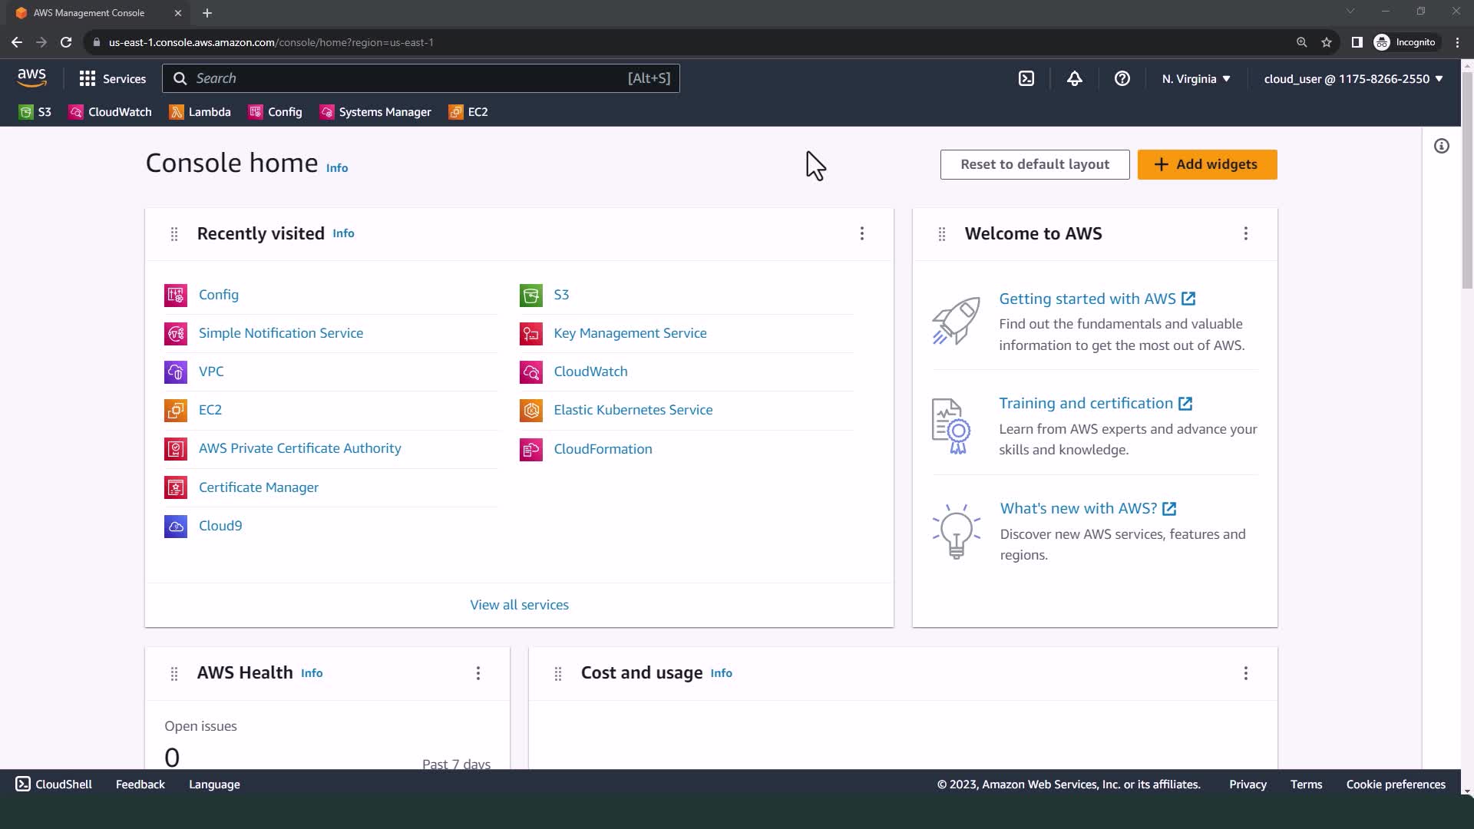Open Systems Manager from favorites bar

click(x=375, y=112)
